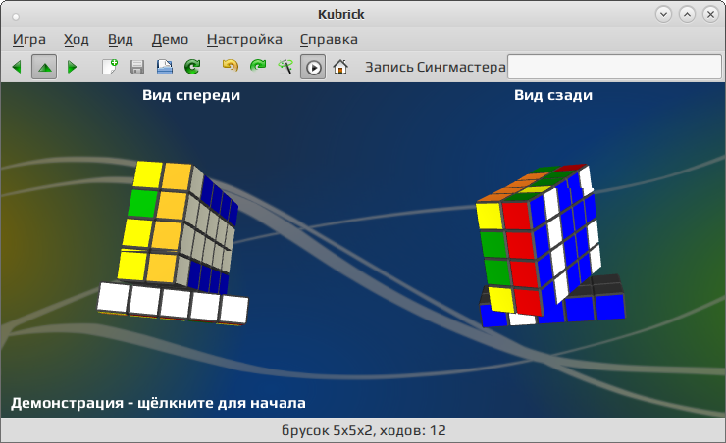Image resolution: width=726 pixels, height=443 pixels.
Task: Minimize the Kubrick window
Action: tap(663, 15)
